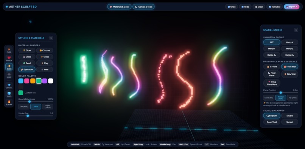The height and width of the screenshot is (149, 305).
Task: Set drawing canvas to Front Wall
Action: coord(289,67)
